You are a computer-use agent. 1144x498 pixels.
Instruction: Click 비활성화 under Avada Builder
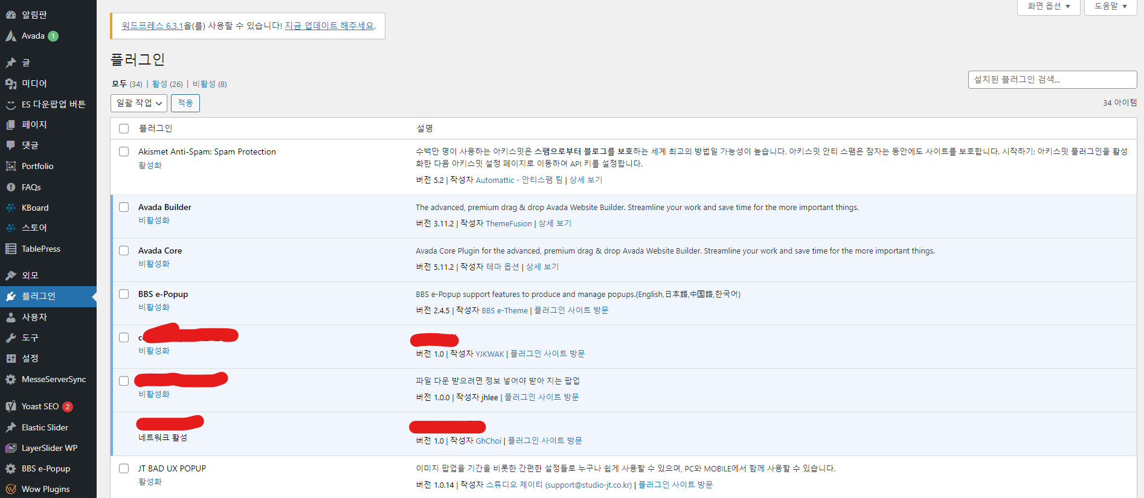154,220
